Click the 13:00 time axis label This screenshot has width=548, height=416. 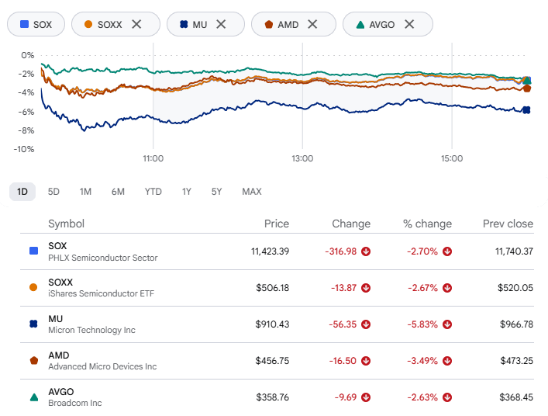[x=302, y=158]
